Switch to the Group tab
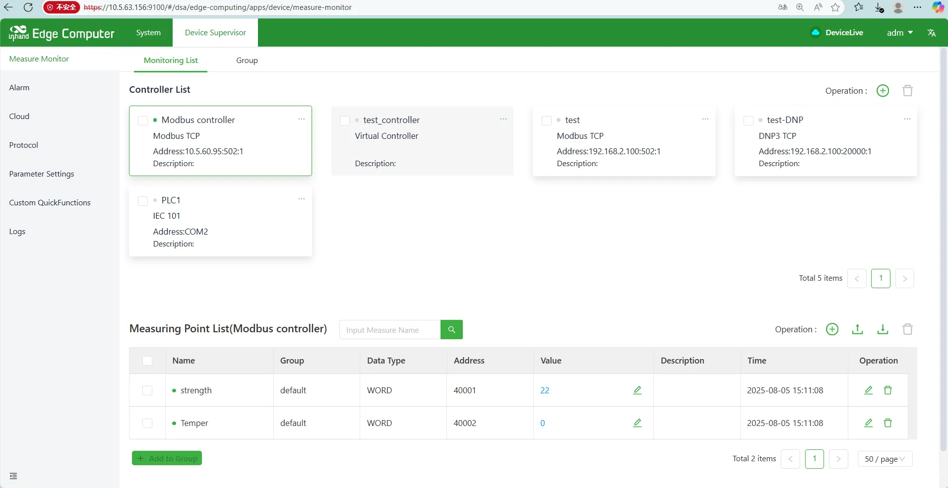Viewport: 948px width, 488px height. click(247, 61)
